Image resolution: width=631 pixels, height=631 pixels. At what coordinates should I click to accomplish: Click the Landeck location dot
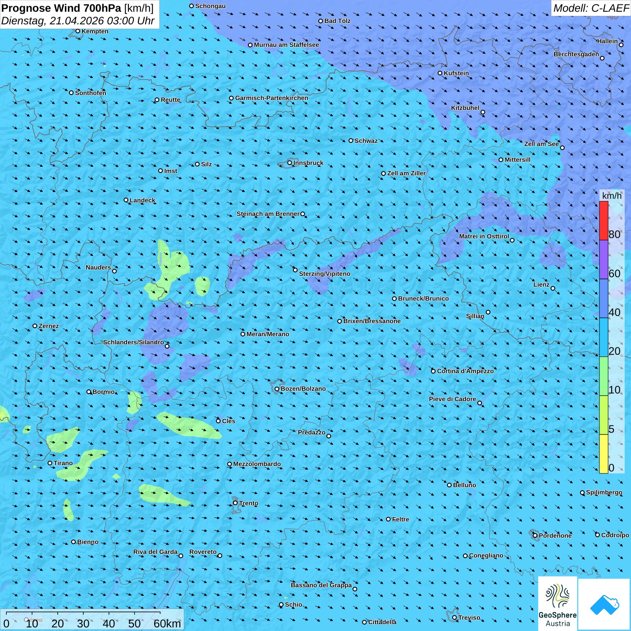click(126, 200)
